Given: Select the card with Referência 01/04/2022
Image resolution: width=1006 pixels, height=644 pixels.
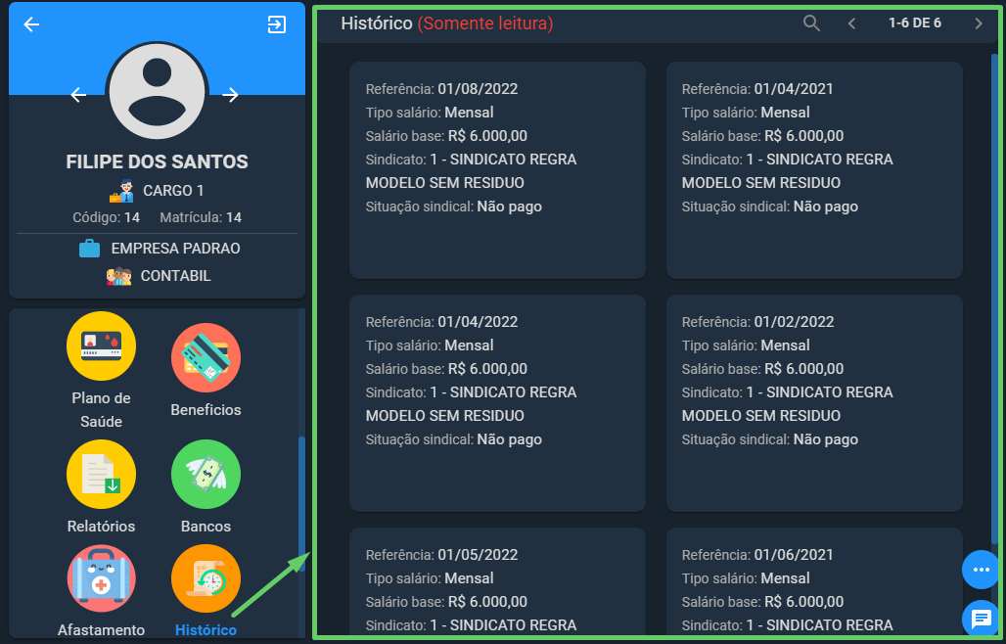Looking at the screenshot, I should tap(497, 403).
